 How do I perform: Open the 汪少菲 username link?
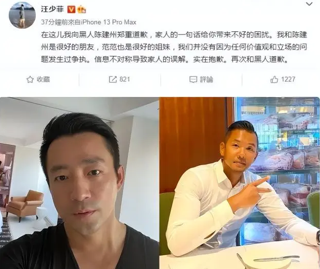click(52, 9)
